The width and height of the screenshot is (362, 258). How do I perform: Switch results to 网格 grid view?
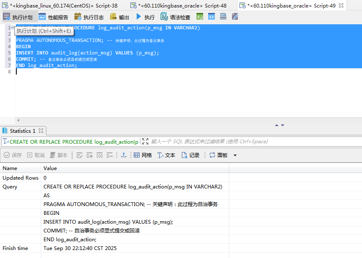pos(143,155)
